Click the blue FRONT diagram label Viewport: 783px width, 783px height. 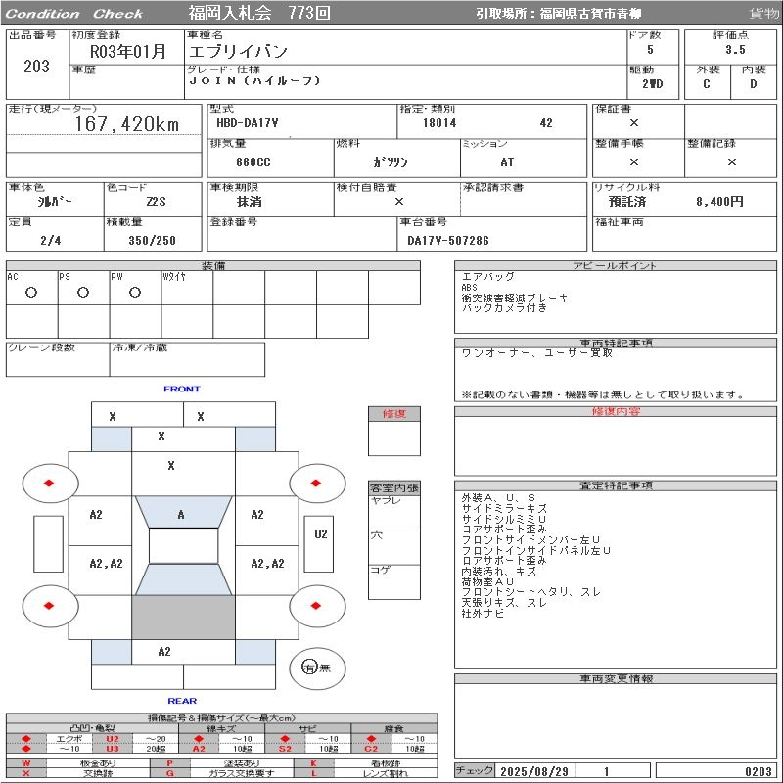(182, 389)
